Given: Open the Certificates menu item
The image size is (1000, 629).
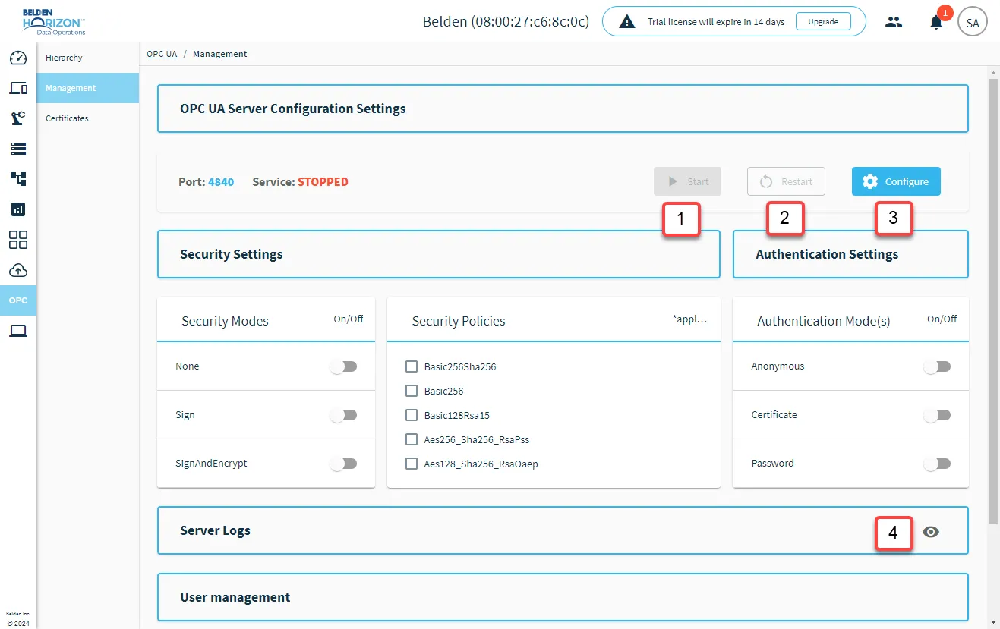Looking at the screenshot, I should 88,118.
